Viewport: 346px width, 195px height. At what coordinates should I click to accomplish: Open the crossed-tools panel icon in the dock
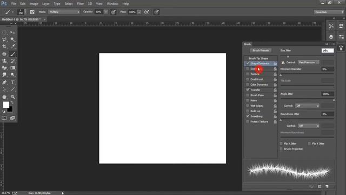click(x=331, y=26)
